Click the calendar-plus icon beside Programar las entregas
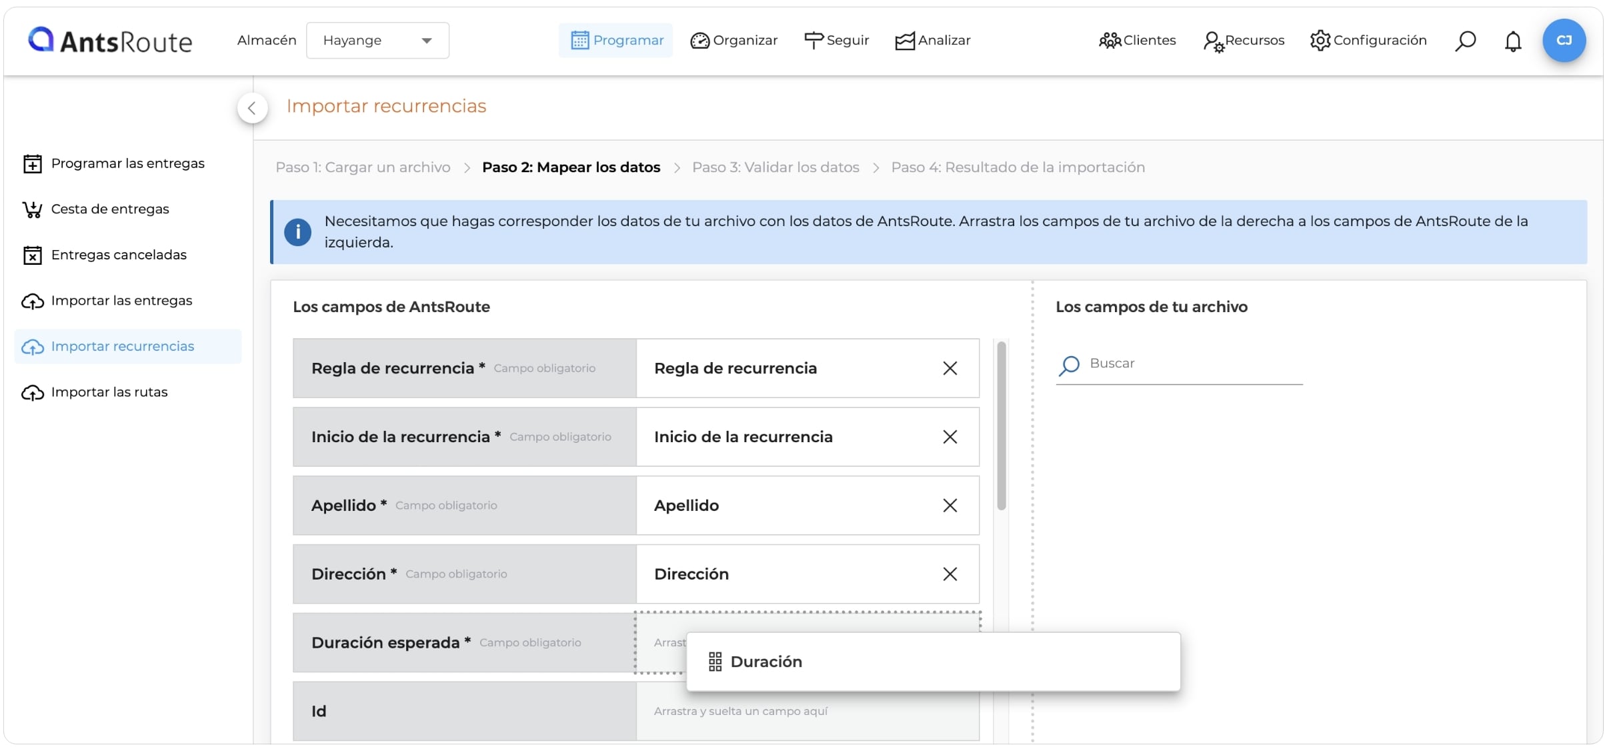1607x751 pixels. point(33,163)
